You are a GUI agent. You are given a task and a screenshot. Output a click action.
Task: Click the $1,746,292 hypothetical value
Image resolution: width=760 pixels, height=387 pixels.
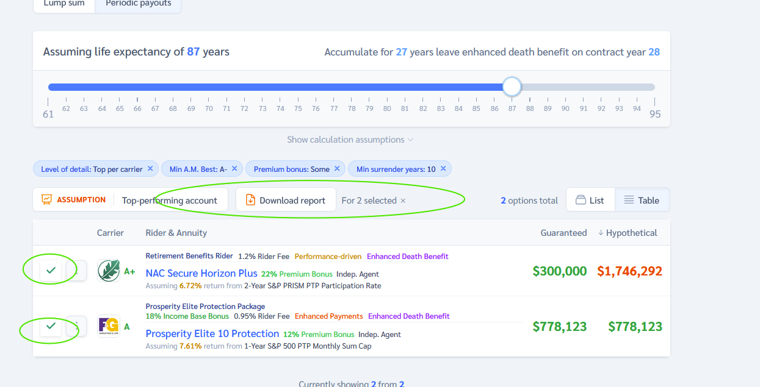tap(629, 271)
